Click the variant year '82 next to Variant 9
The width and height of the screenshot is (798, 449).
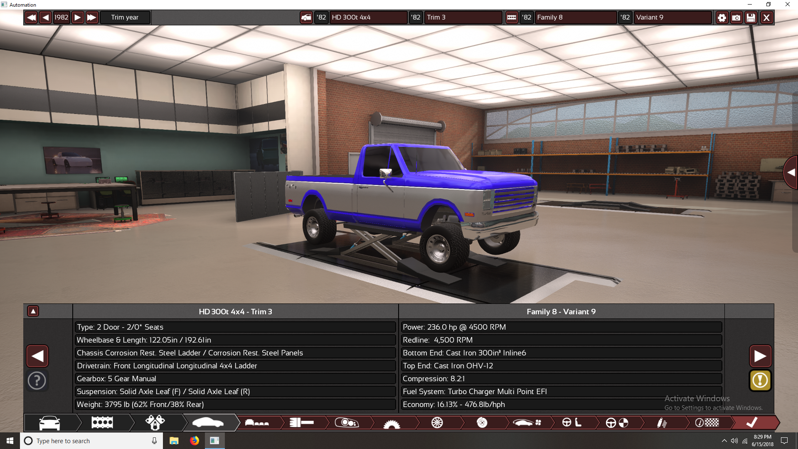click(625, 17)
